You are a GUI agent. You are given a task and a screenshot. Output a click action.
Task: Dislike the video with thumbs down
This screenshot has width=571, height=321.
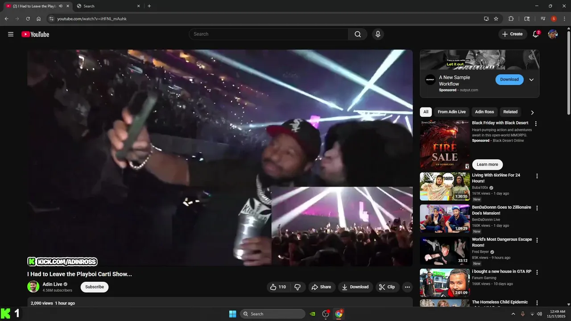(x=298, y=287)
